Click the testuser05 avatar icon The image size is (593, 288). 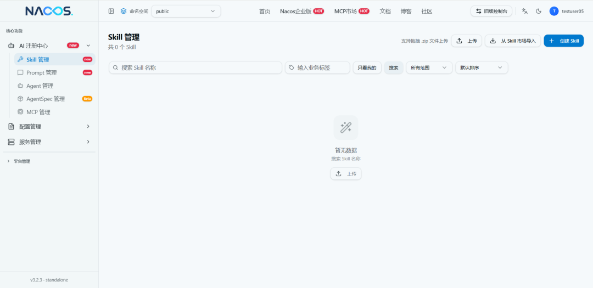(554, 12)
